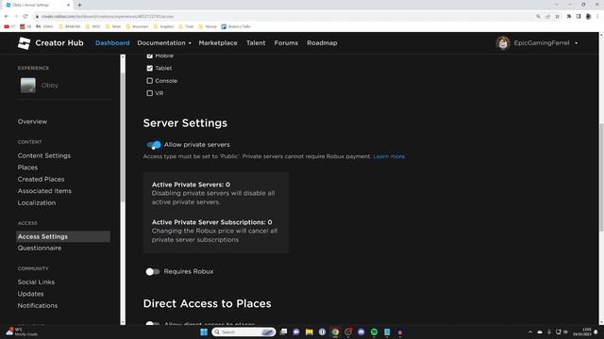This screenshot has height=339, width=604.
Task: Reload the page with the refresh icon
Action: [x=25, y=17]
